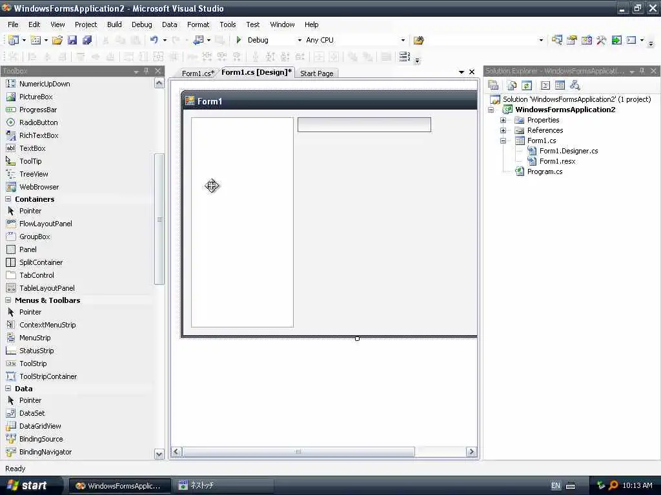Select Program.cs in Solution Explorer
This screenshot has height=495, width=661.
coord(545,171)
